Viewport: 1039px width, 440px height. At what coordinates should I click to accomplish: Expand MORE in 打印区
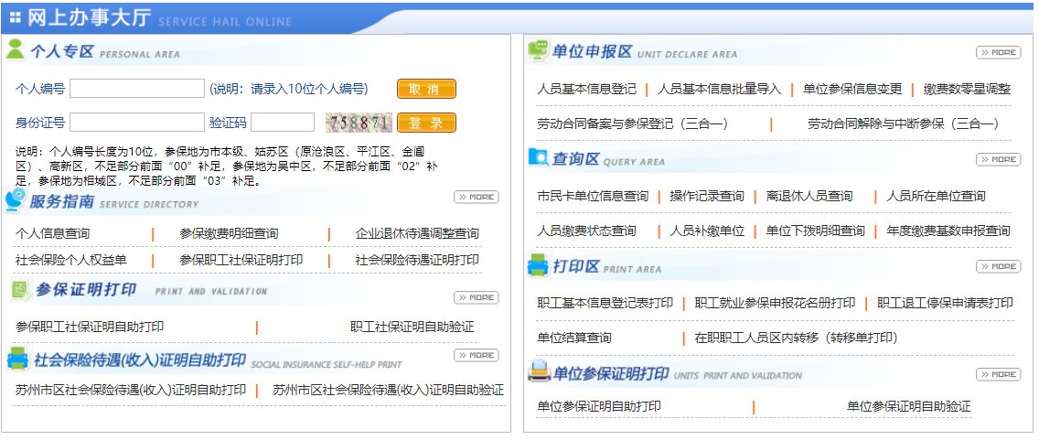tap(998, 266)
